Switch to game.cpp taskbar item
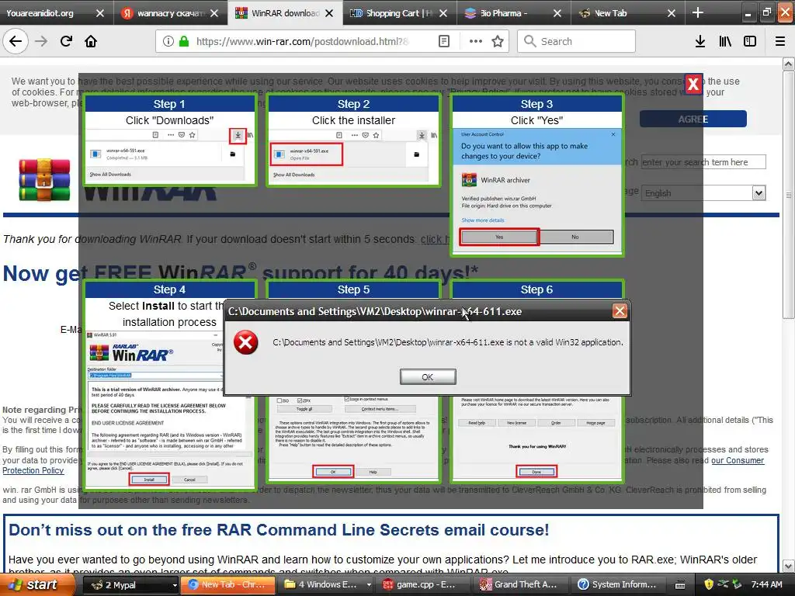Image resolution: width=795 pixels, height=596 pixels. pos(423,585)
